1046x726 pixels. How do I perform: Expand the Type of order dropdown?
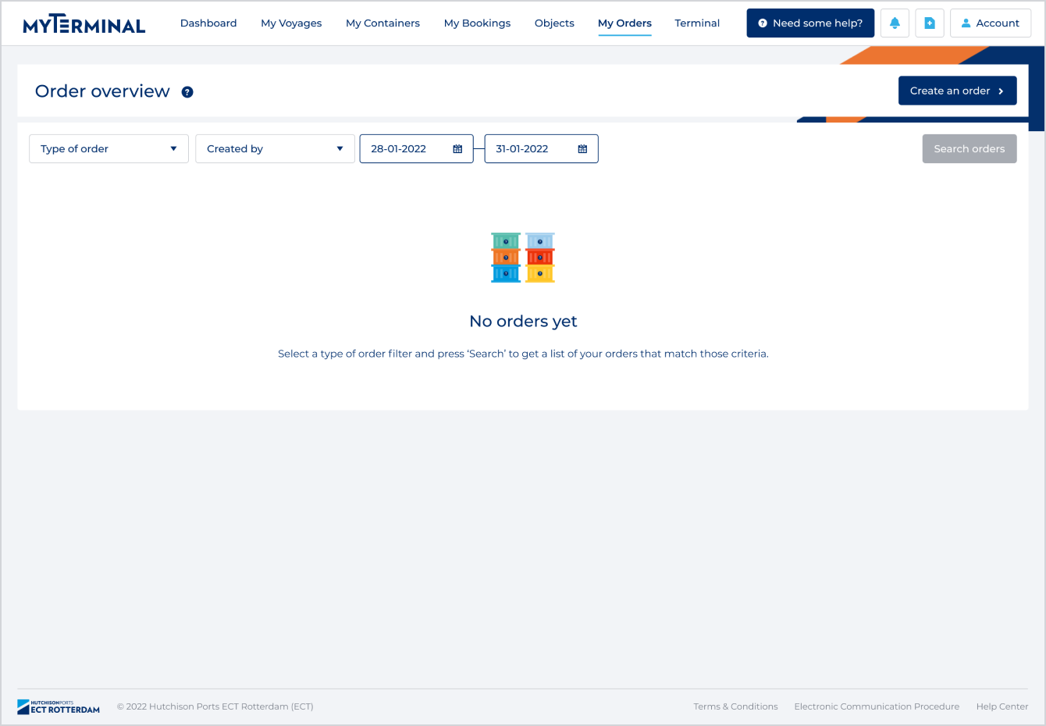(109, 149)
